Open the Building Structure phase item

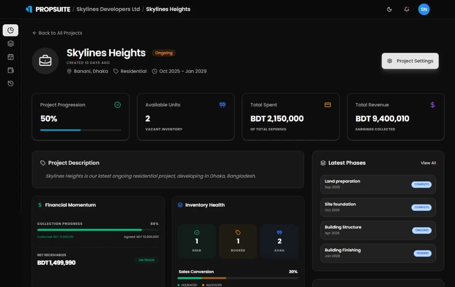click(378, 230)
